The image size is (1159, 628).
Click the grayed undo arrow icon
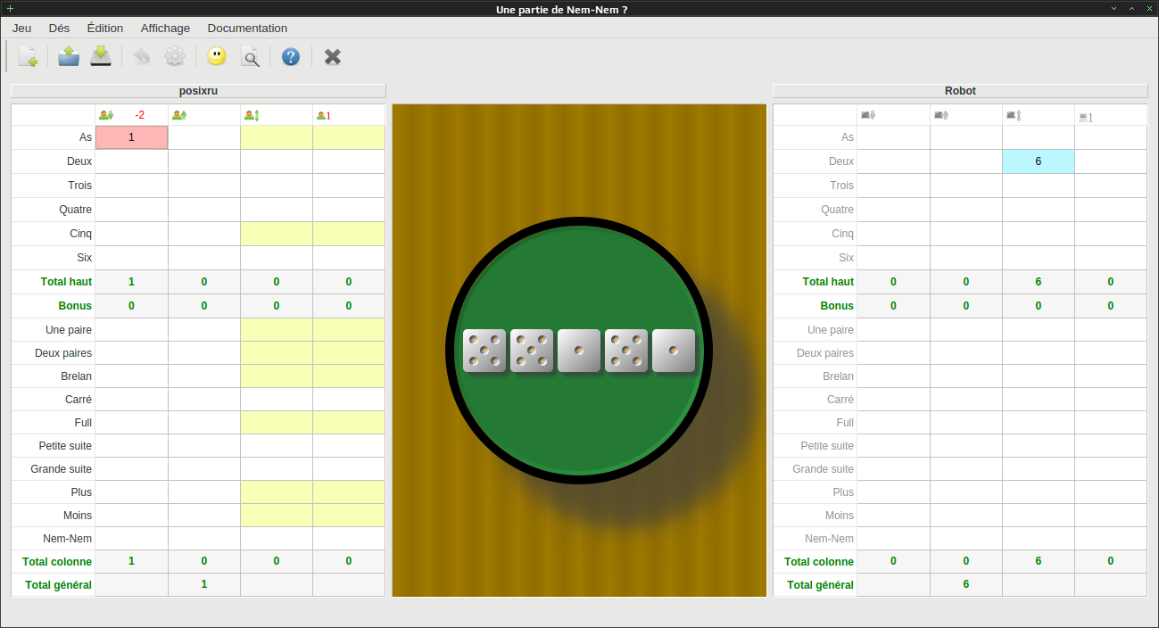142,57
